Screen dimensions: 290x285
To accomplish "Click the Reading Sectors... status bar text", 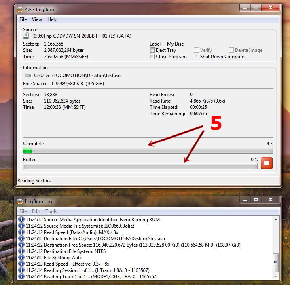I will click(36, 181).
